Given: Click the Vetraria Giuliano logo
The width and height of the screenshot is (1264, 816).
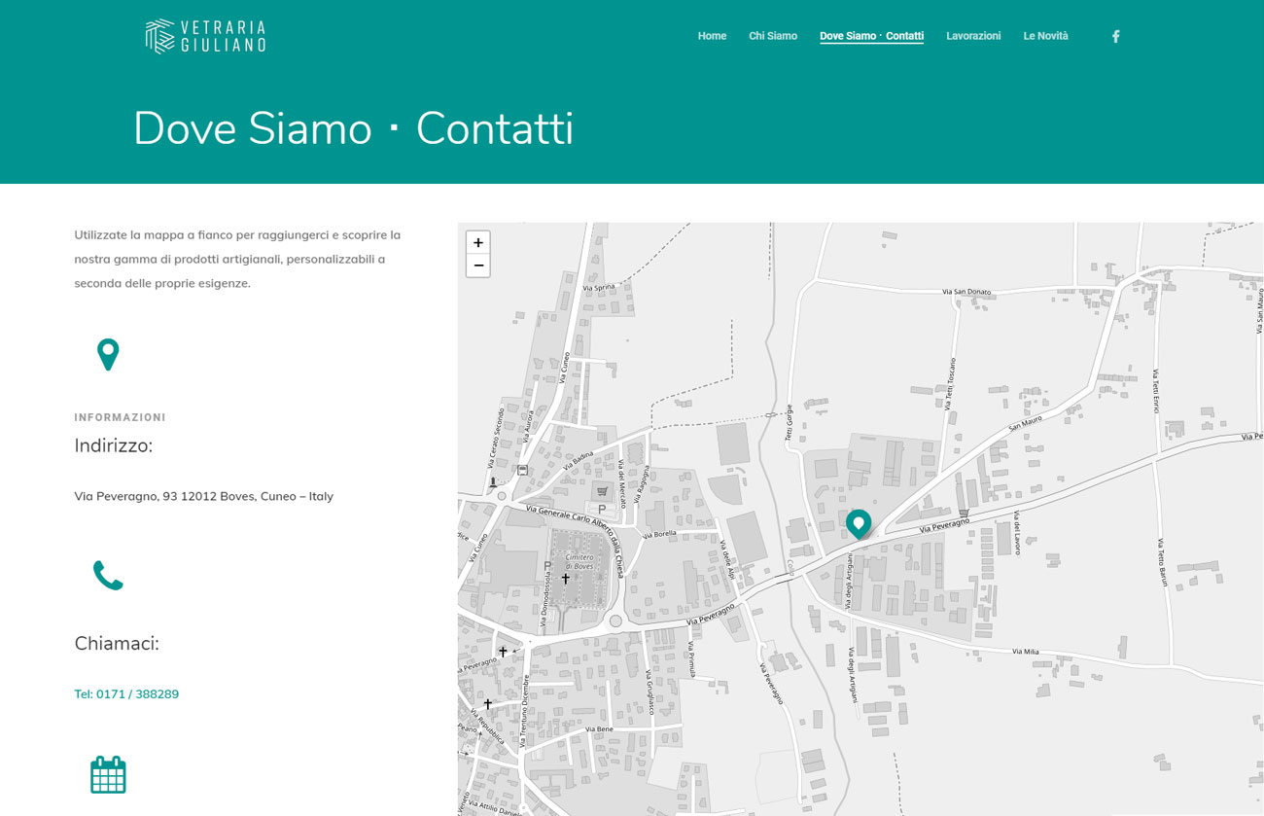Looking at the screenshot, I should (205, 36).
